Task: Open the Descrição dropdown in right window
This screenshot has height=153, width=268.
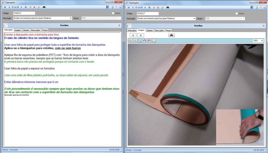Action: pos(194,19)
